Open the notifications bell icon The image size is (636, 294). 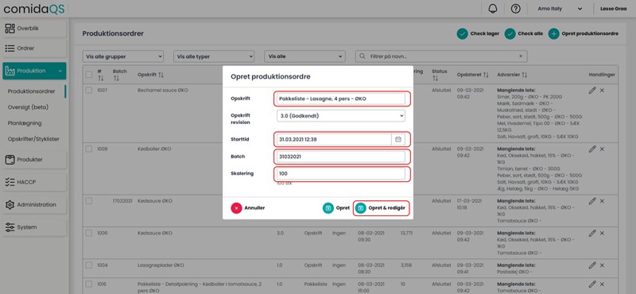(493, 9)
